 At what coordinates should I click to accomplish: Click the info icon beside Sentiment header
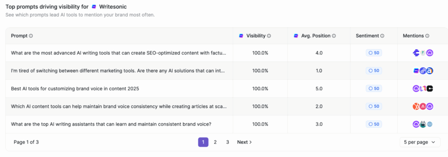[382, 36]
